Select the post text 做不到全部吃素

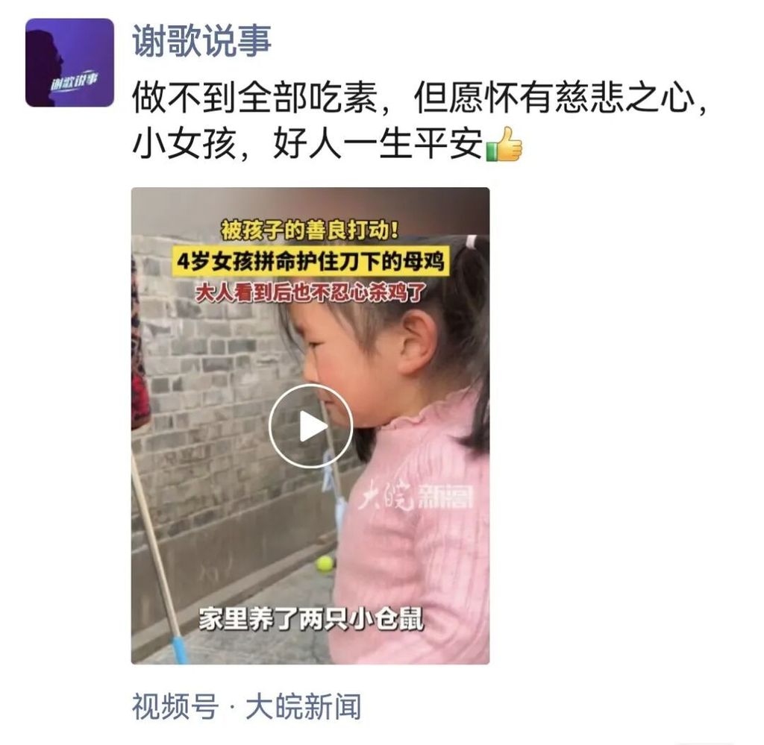255,99
